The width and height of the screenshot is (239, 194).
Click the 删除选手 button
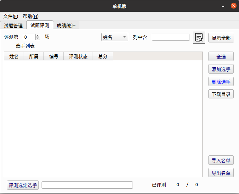click(x=221, y=82)
